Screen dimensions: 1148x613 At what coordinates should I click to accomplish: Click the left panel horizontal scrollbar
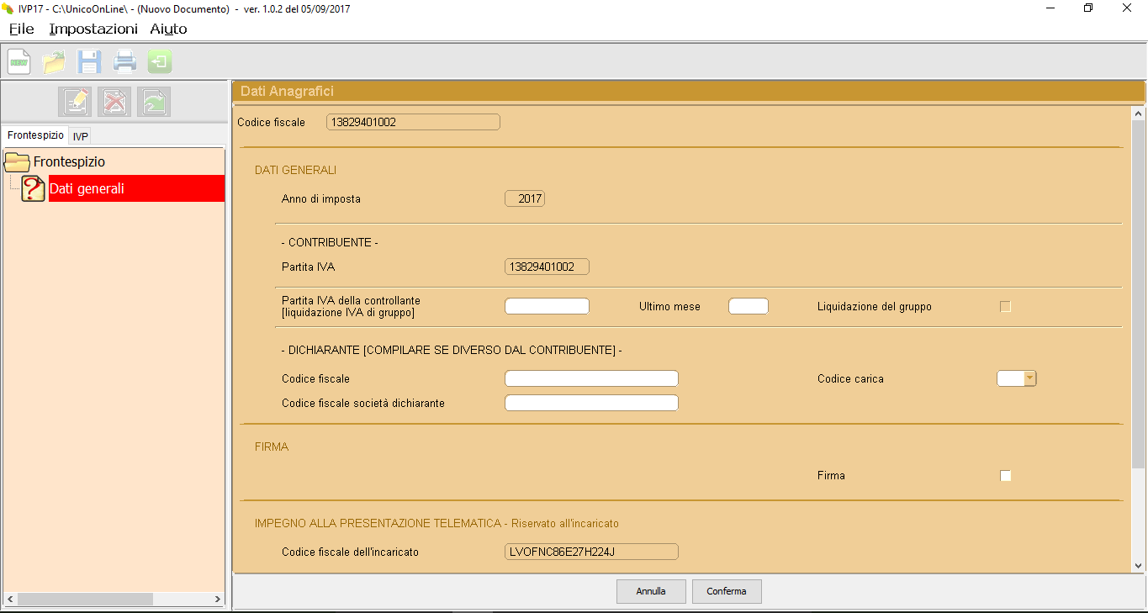point(84,600)
